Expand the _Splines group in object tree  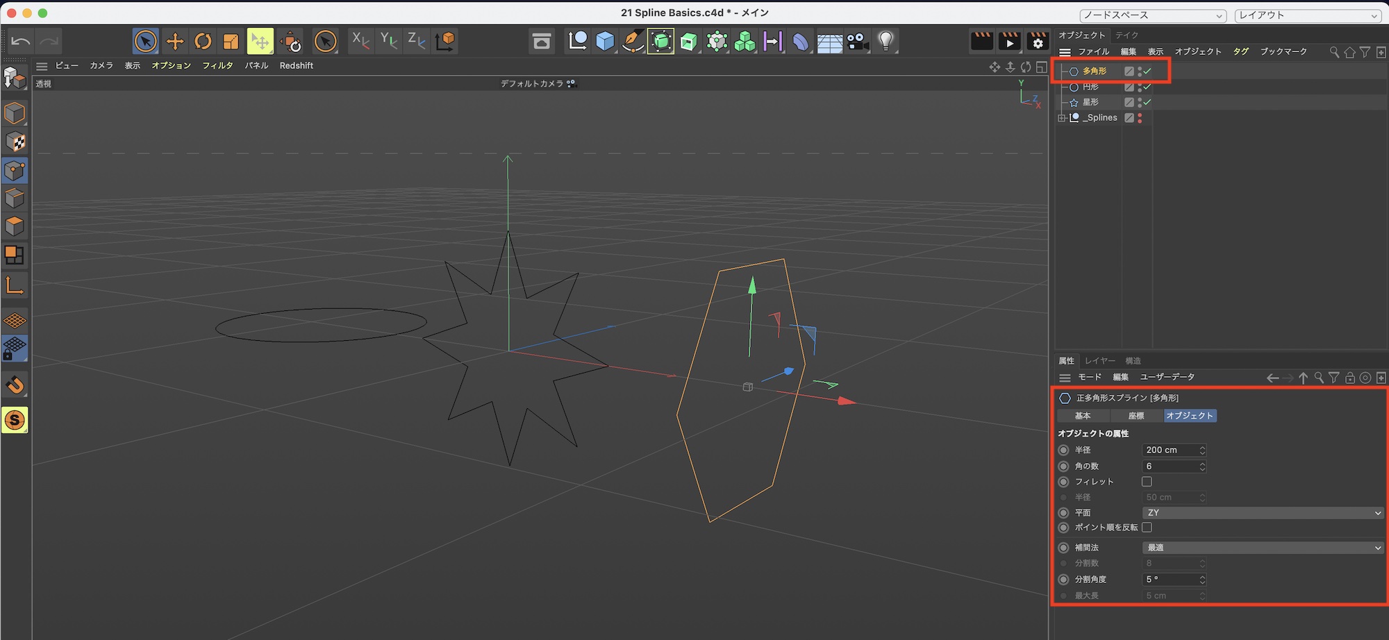point(1062,118)
